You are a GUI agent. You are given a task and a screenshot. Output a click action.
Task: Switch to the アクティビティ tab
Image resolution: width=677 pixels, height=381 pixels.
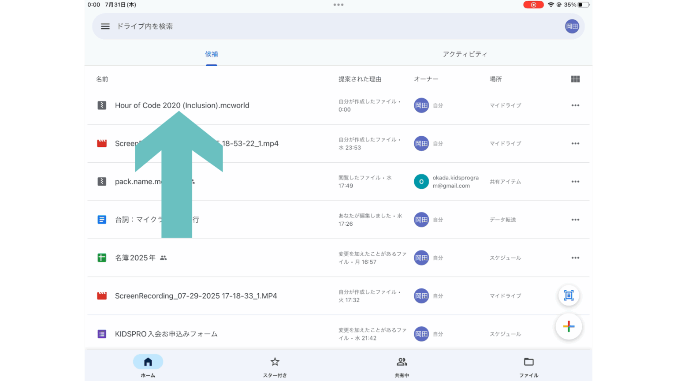point(465,54)
